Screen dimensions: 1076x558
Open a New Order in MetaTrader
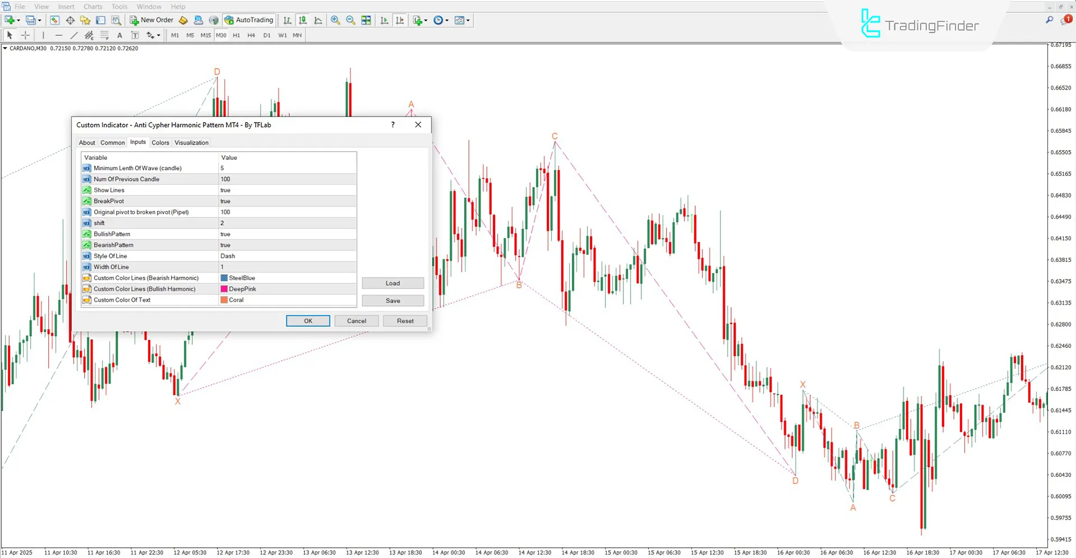pyautogui.click(x=150, y=20)
